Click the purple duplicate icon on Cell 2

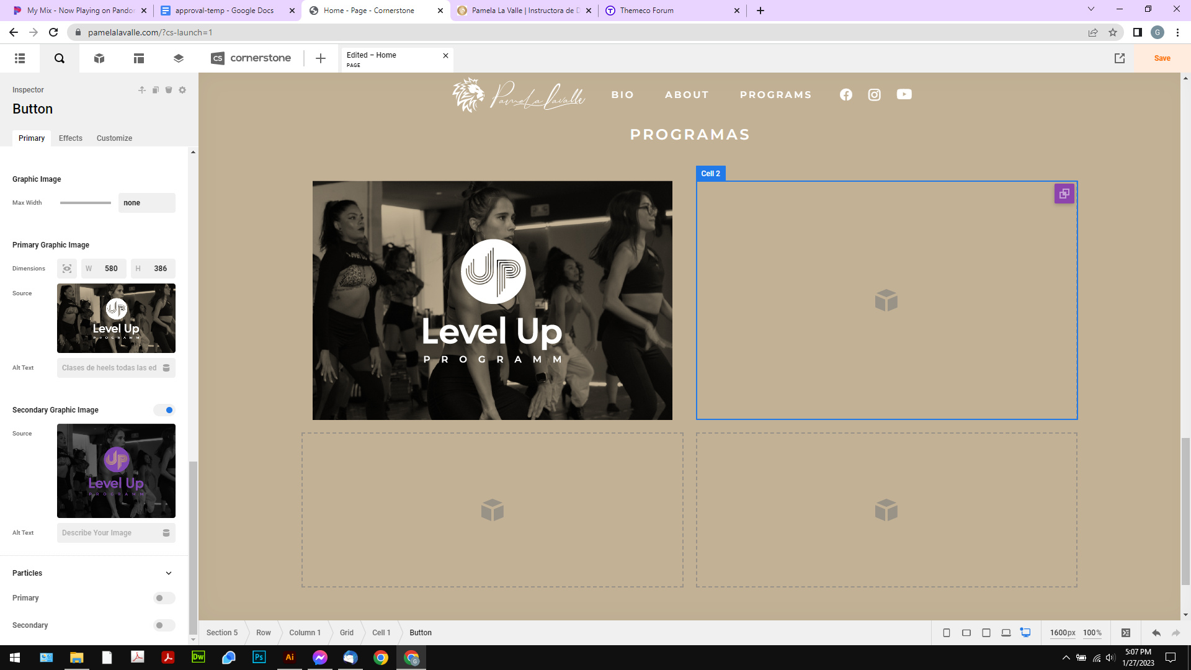1064,194
